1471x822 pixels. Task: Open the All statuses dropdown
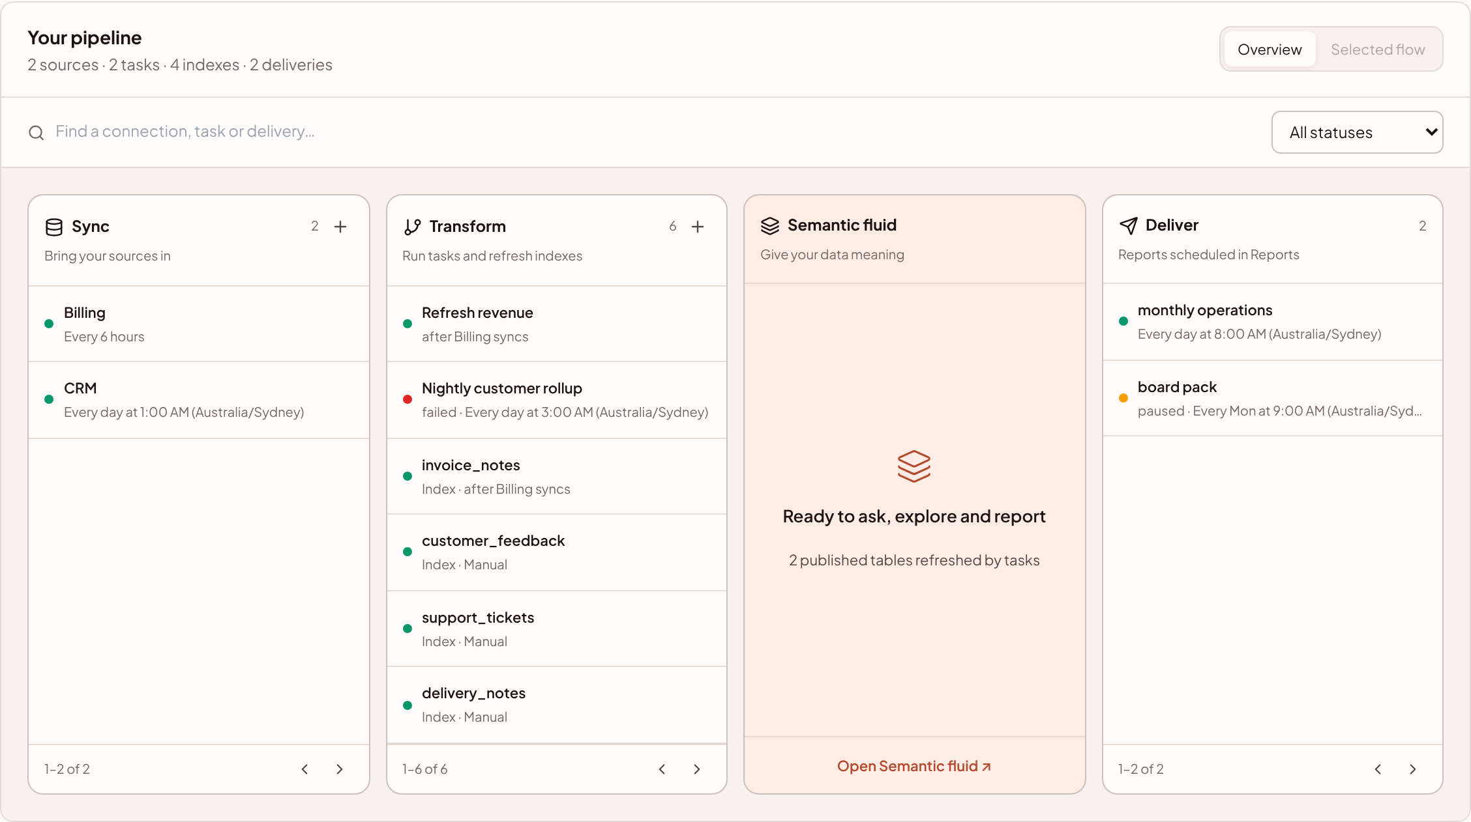1357,132
